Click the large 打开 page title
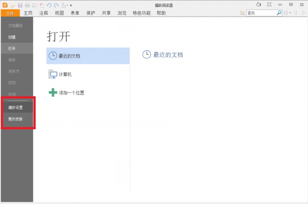This screenshot has height=204, width=308. click(x=59, y=36)
